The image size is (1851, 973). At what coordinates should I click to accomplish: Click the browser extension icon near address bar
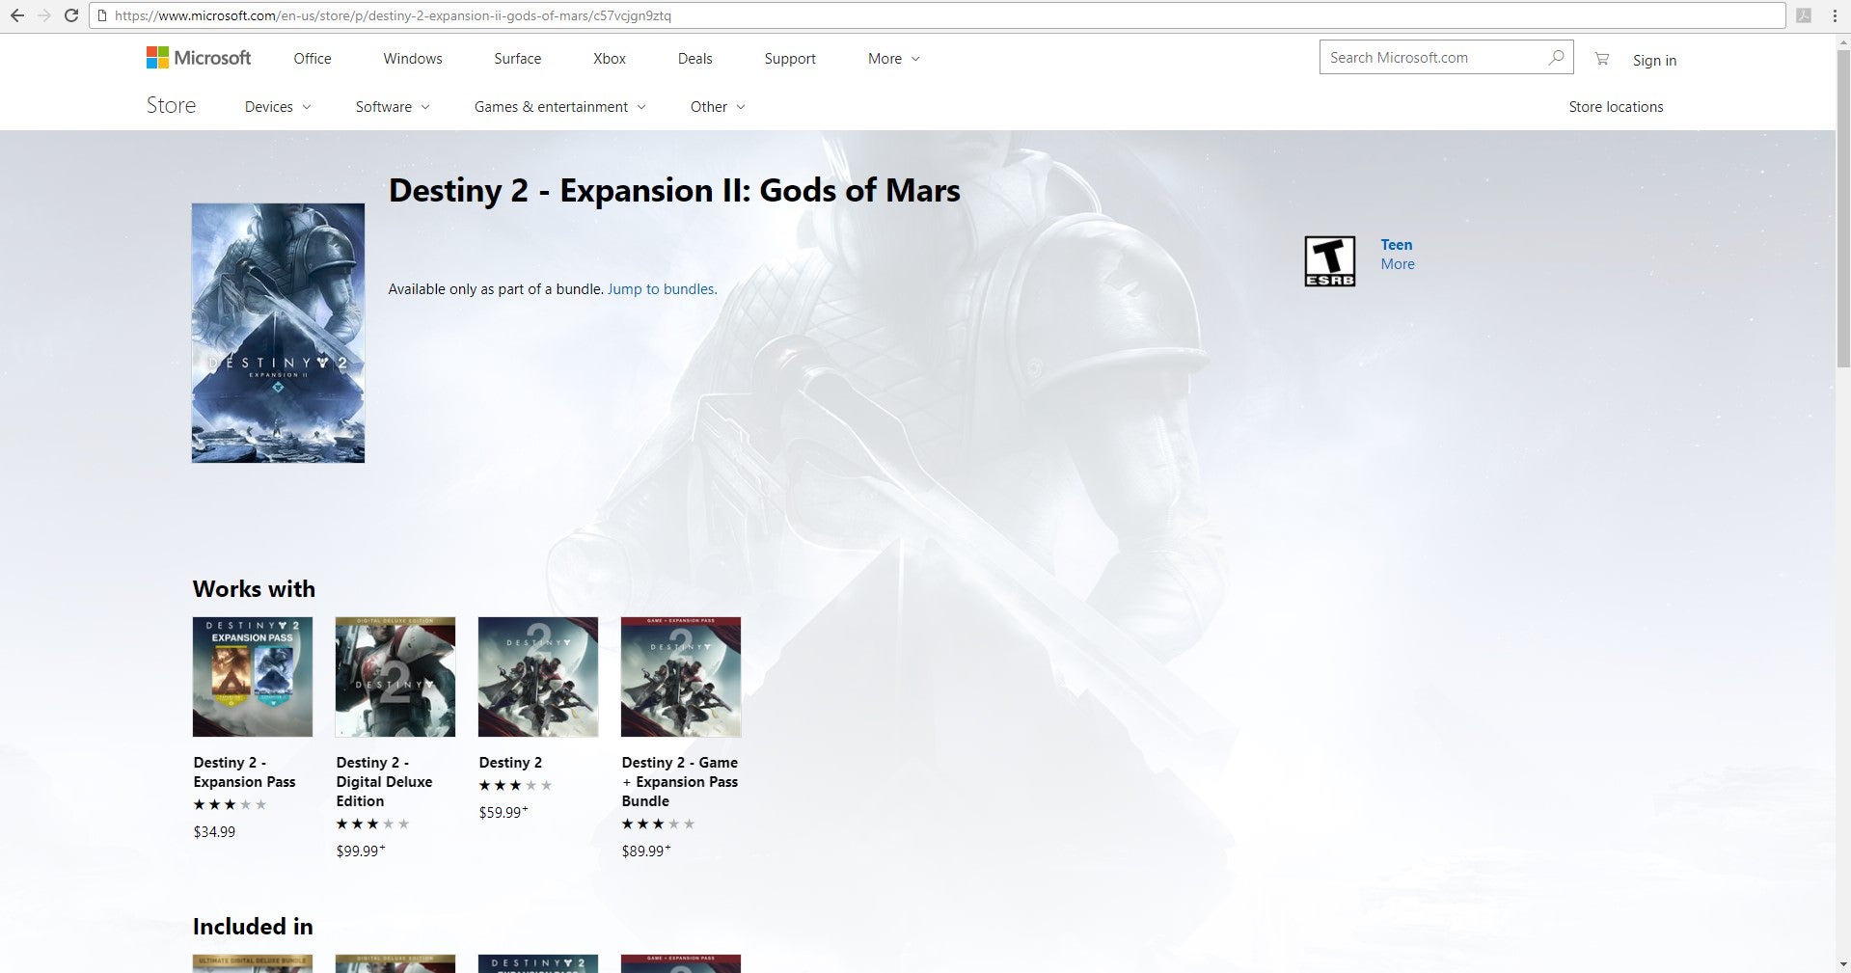(x=1802, y=15)
